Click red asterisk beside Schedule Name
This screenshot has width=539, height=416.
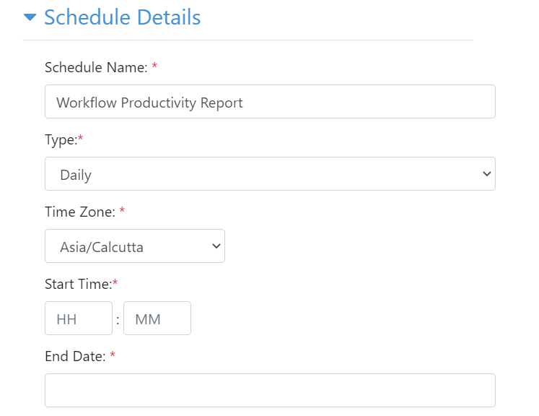154,66
